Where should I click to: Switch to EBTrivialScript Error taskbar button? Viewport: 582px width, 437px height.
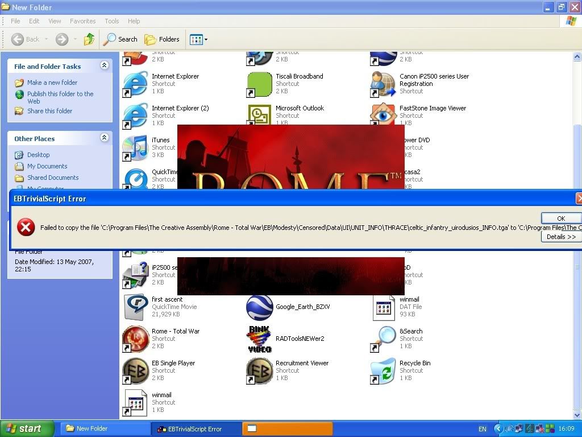tap(197, 428)
